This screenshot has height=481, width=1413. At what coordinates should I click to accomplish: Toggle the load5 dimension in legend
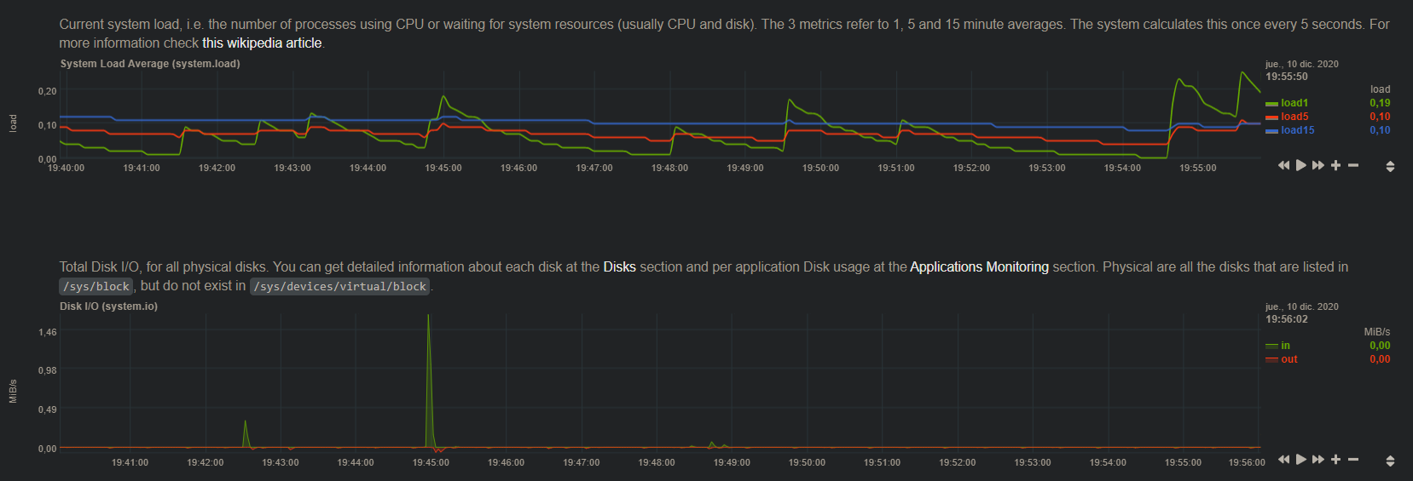tap(1294, 117)
